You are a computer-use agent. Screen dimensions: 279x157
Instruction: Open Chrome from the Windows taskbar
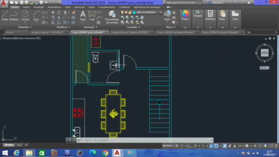pos(105,153)
